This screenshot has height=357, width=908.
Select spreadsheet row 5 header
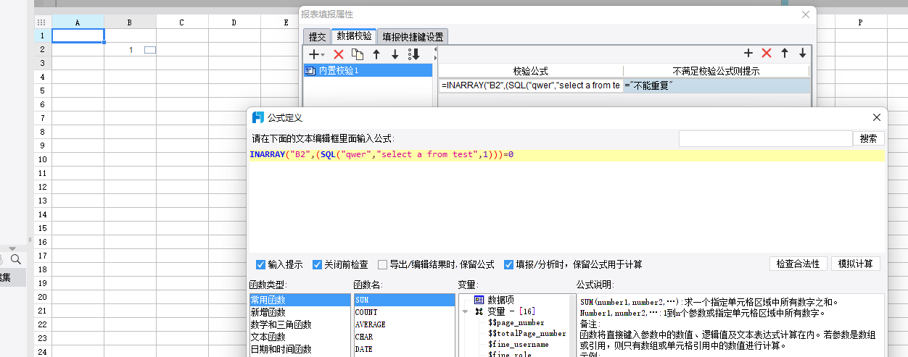(x=43, y=91)
